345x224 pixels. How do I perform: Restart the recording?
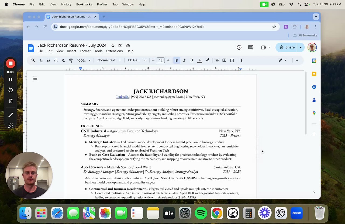(x=11, y=90)
